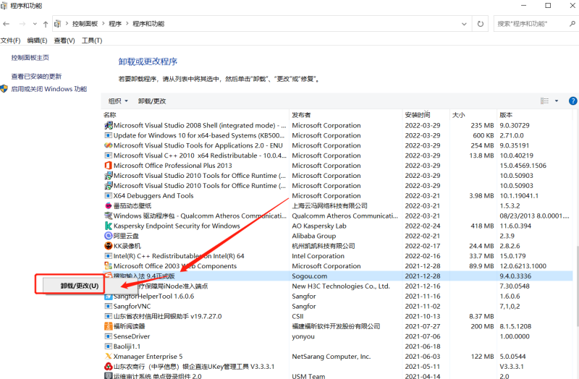Sort by the 安装时间 column header
The image size is (579, 379).
point(418,115)
